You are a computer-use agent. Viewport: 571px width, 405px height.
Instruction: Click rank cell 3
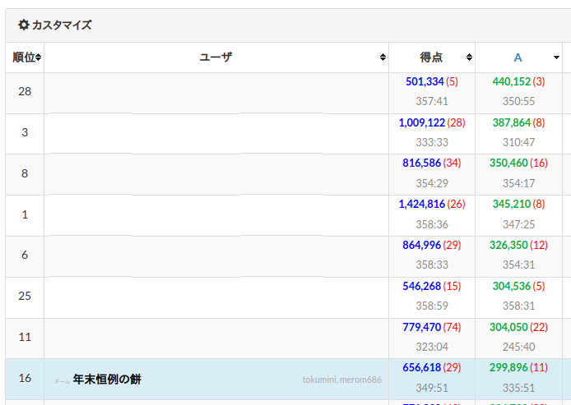pyautogui.click(x=25, y=132)
